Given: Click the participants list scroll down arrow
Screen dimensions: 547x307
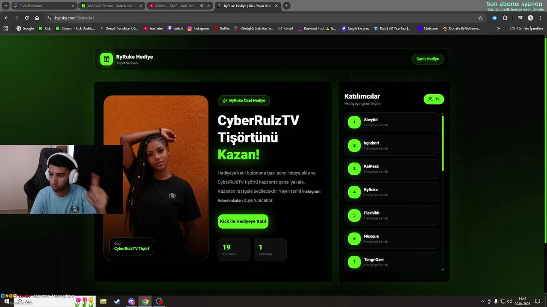Looking at the screenshot, I should click(443, 270).
